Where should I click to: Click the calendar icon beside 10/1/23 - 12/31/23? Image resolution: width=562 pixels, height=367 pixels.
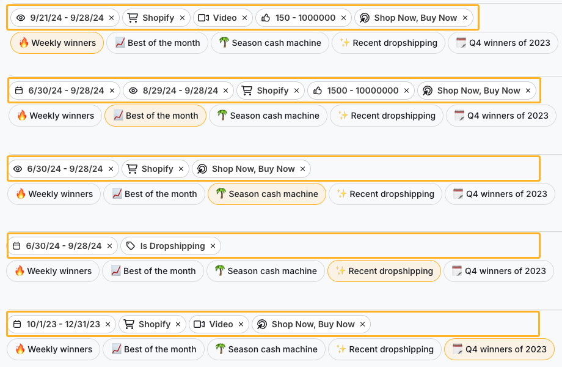pos(17,324)
